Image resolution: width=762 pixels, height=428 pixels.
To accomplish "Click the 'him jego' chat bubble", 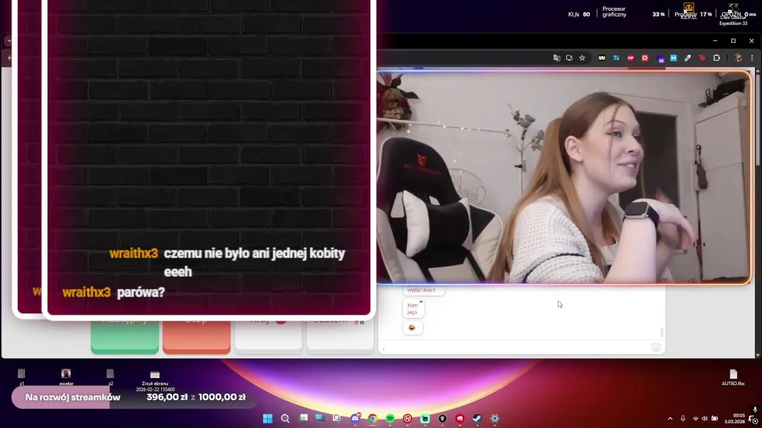I will [x=413, y=309].
